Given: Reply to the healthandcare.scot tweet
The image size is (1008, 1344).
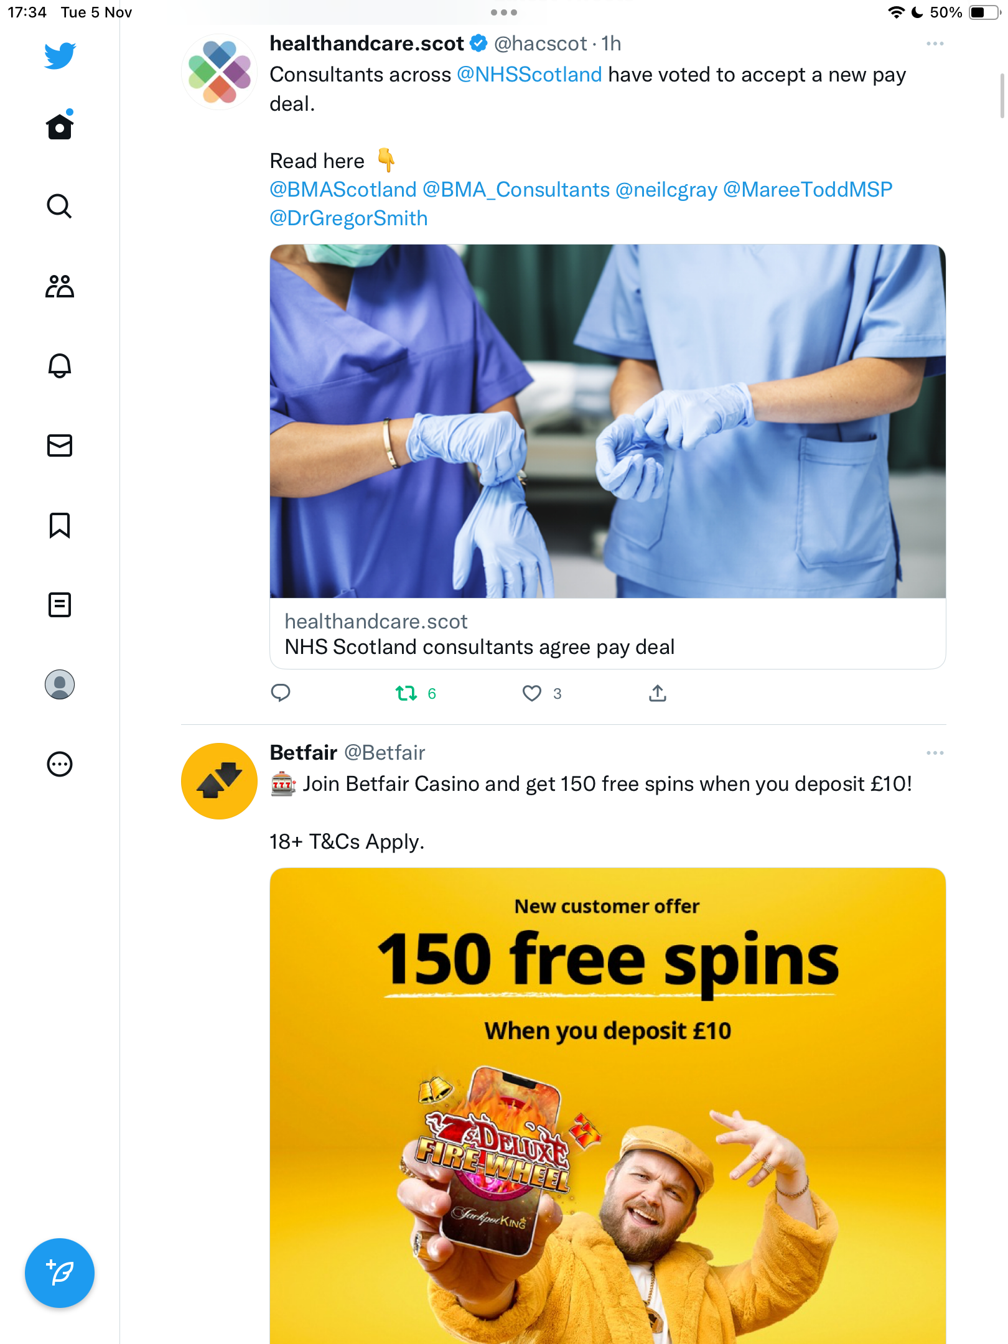Looking at the screenshot, I should pos(281,693).
